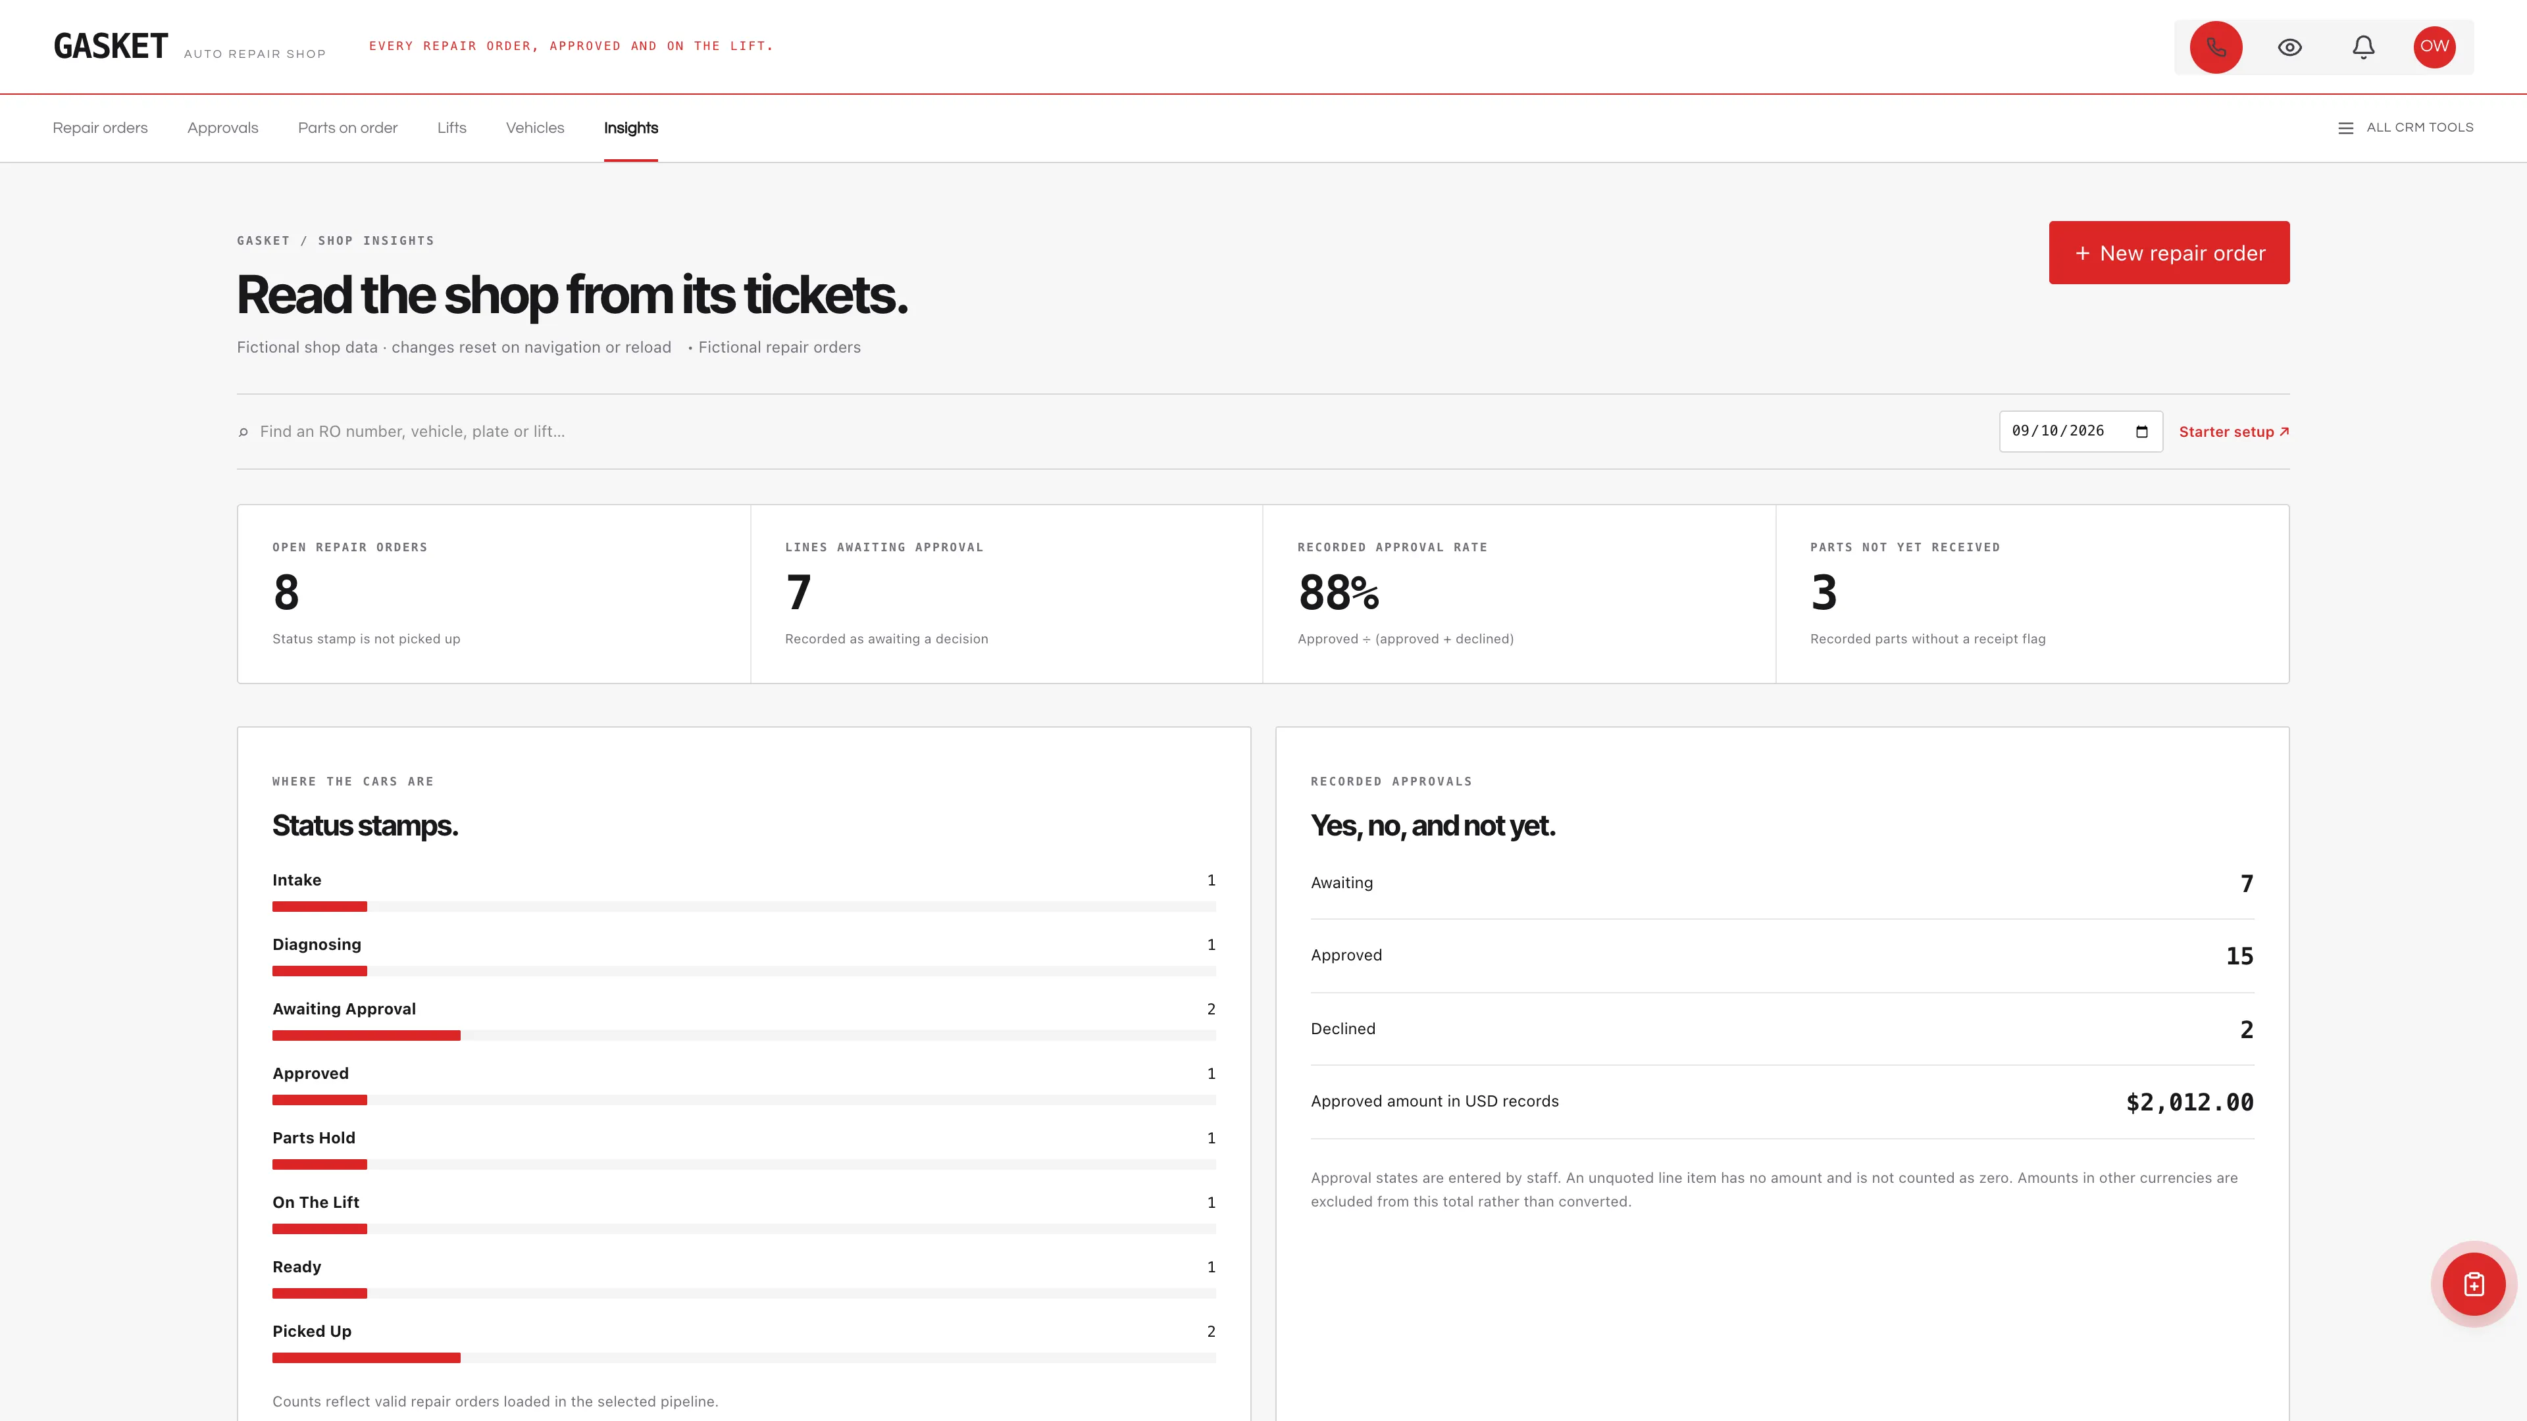The image size is (2527, 1421).
Task: Click the Open Repair Orders card showing 8
Action: click(x=494, y=594)
